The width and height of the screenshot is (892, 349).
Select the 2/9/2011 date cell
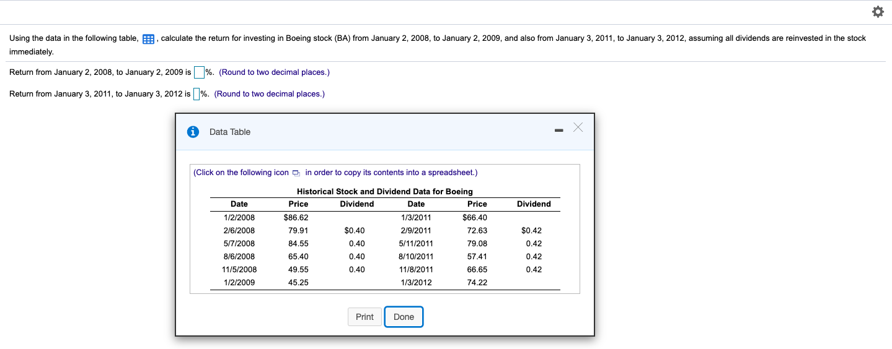417,230
